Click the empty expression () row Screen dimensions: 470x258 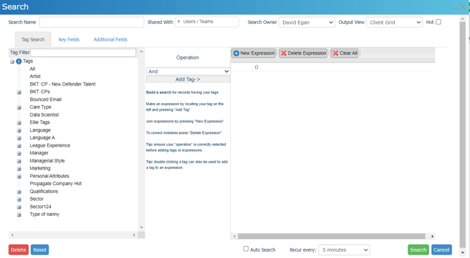click(x=333, y=67)
